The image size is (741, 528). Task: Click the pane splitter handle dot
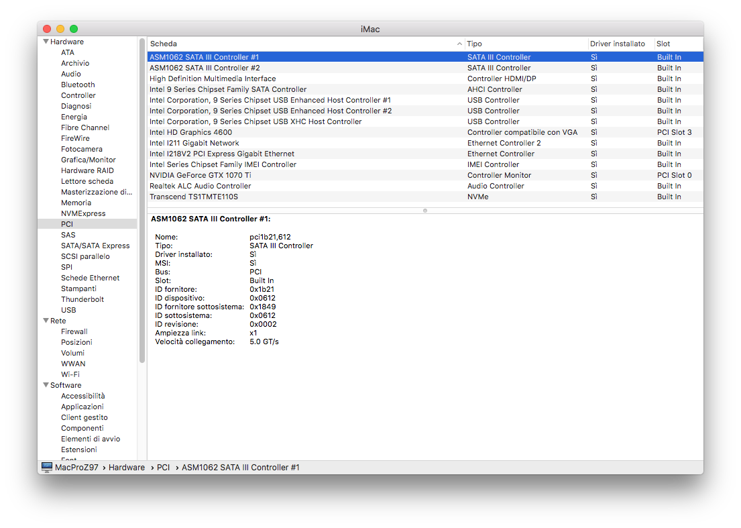coord(425,211)
